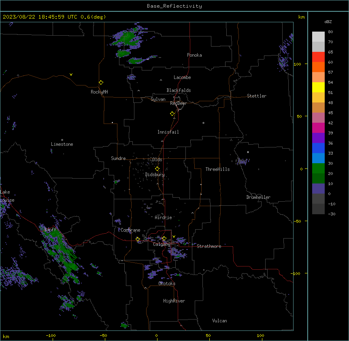Click the Blackfalds label

tap(179, 90)
